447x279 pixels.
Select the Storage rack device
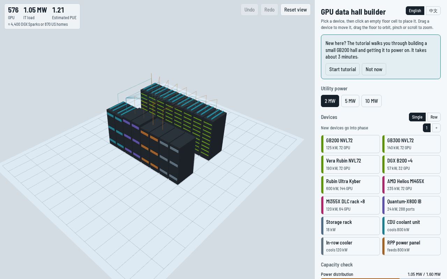[x=350, y=226]
